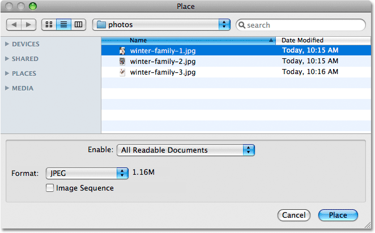Click the Cancel button

(x=294, y=215)
